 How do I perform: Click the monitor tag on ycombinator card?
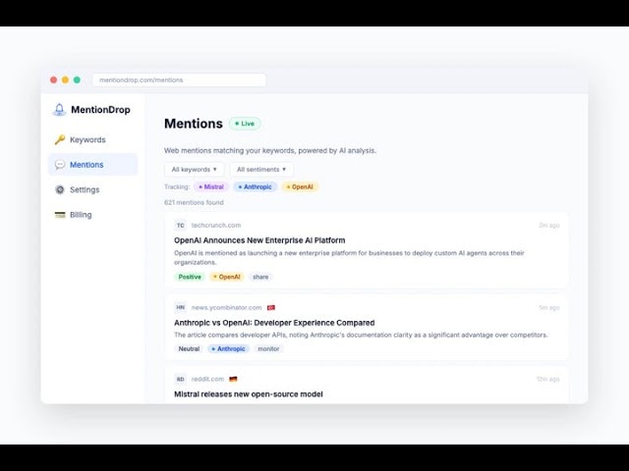[x=268, y=349]
